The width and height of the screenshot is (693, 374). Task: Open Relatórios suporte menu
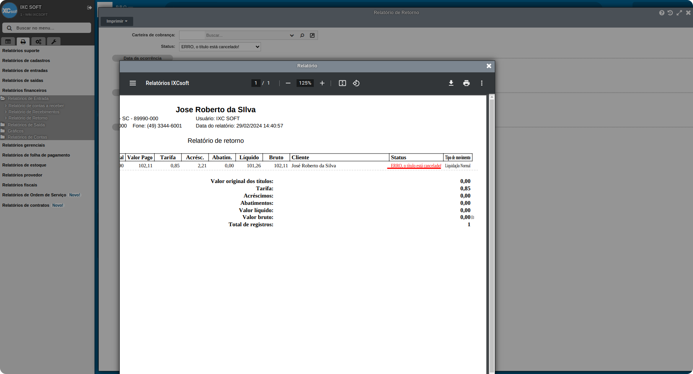click(x=21, y=51)
